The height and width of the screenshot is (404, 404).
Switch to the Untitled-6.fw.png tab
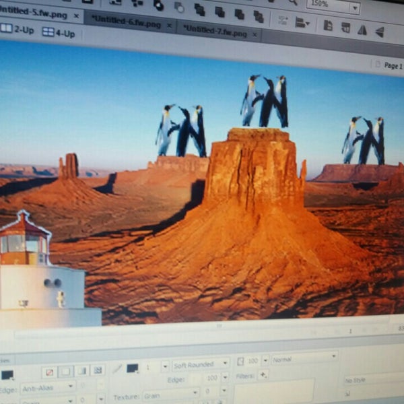point(127,22)
